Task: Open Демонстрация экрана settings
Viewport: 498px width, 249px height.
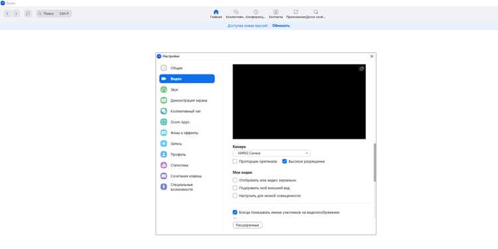Action: [187, 100]
